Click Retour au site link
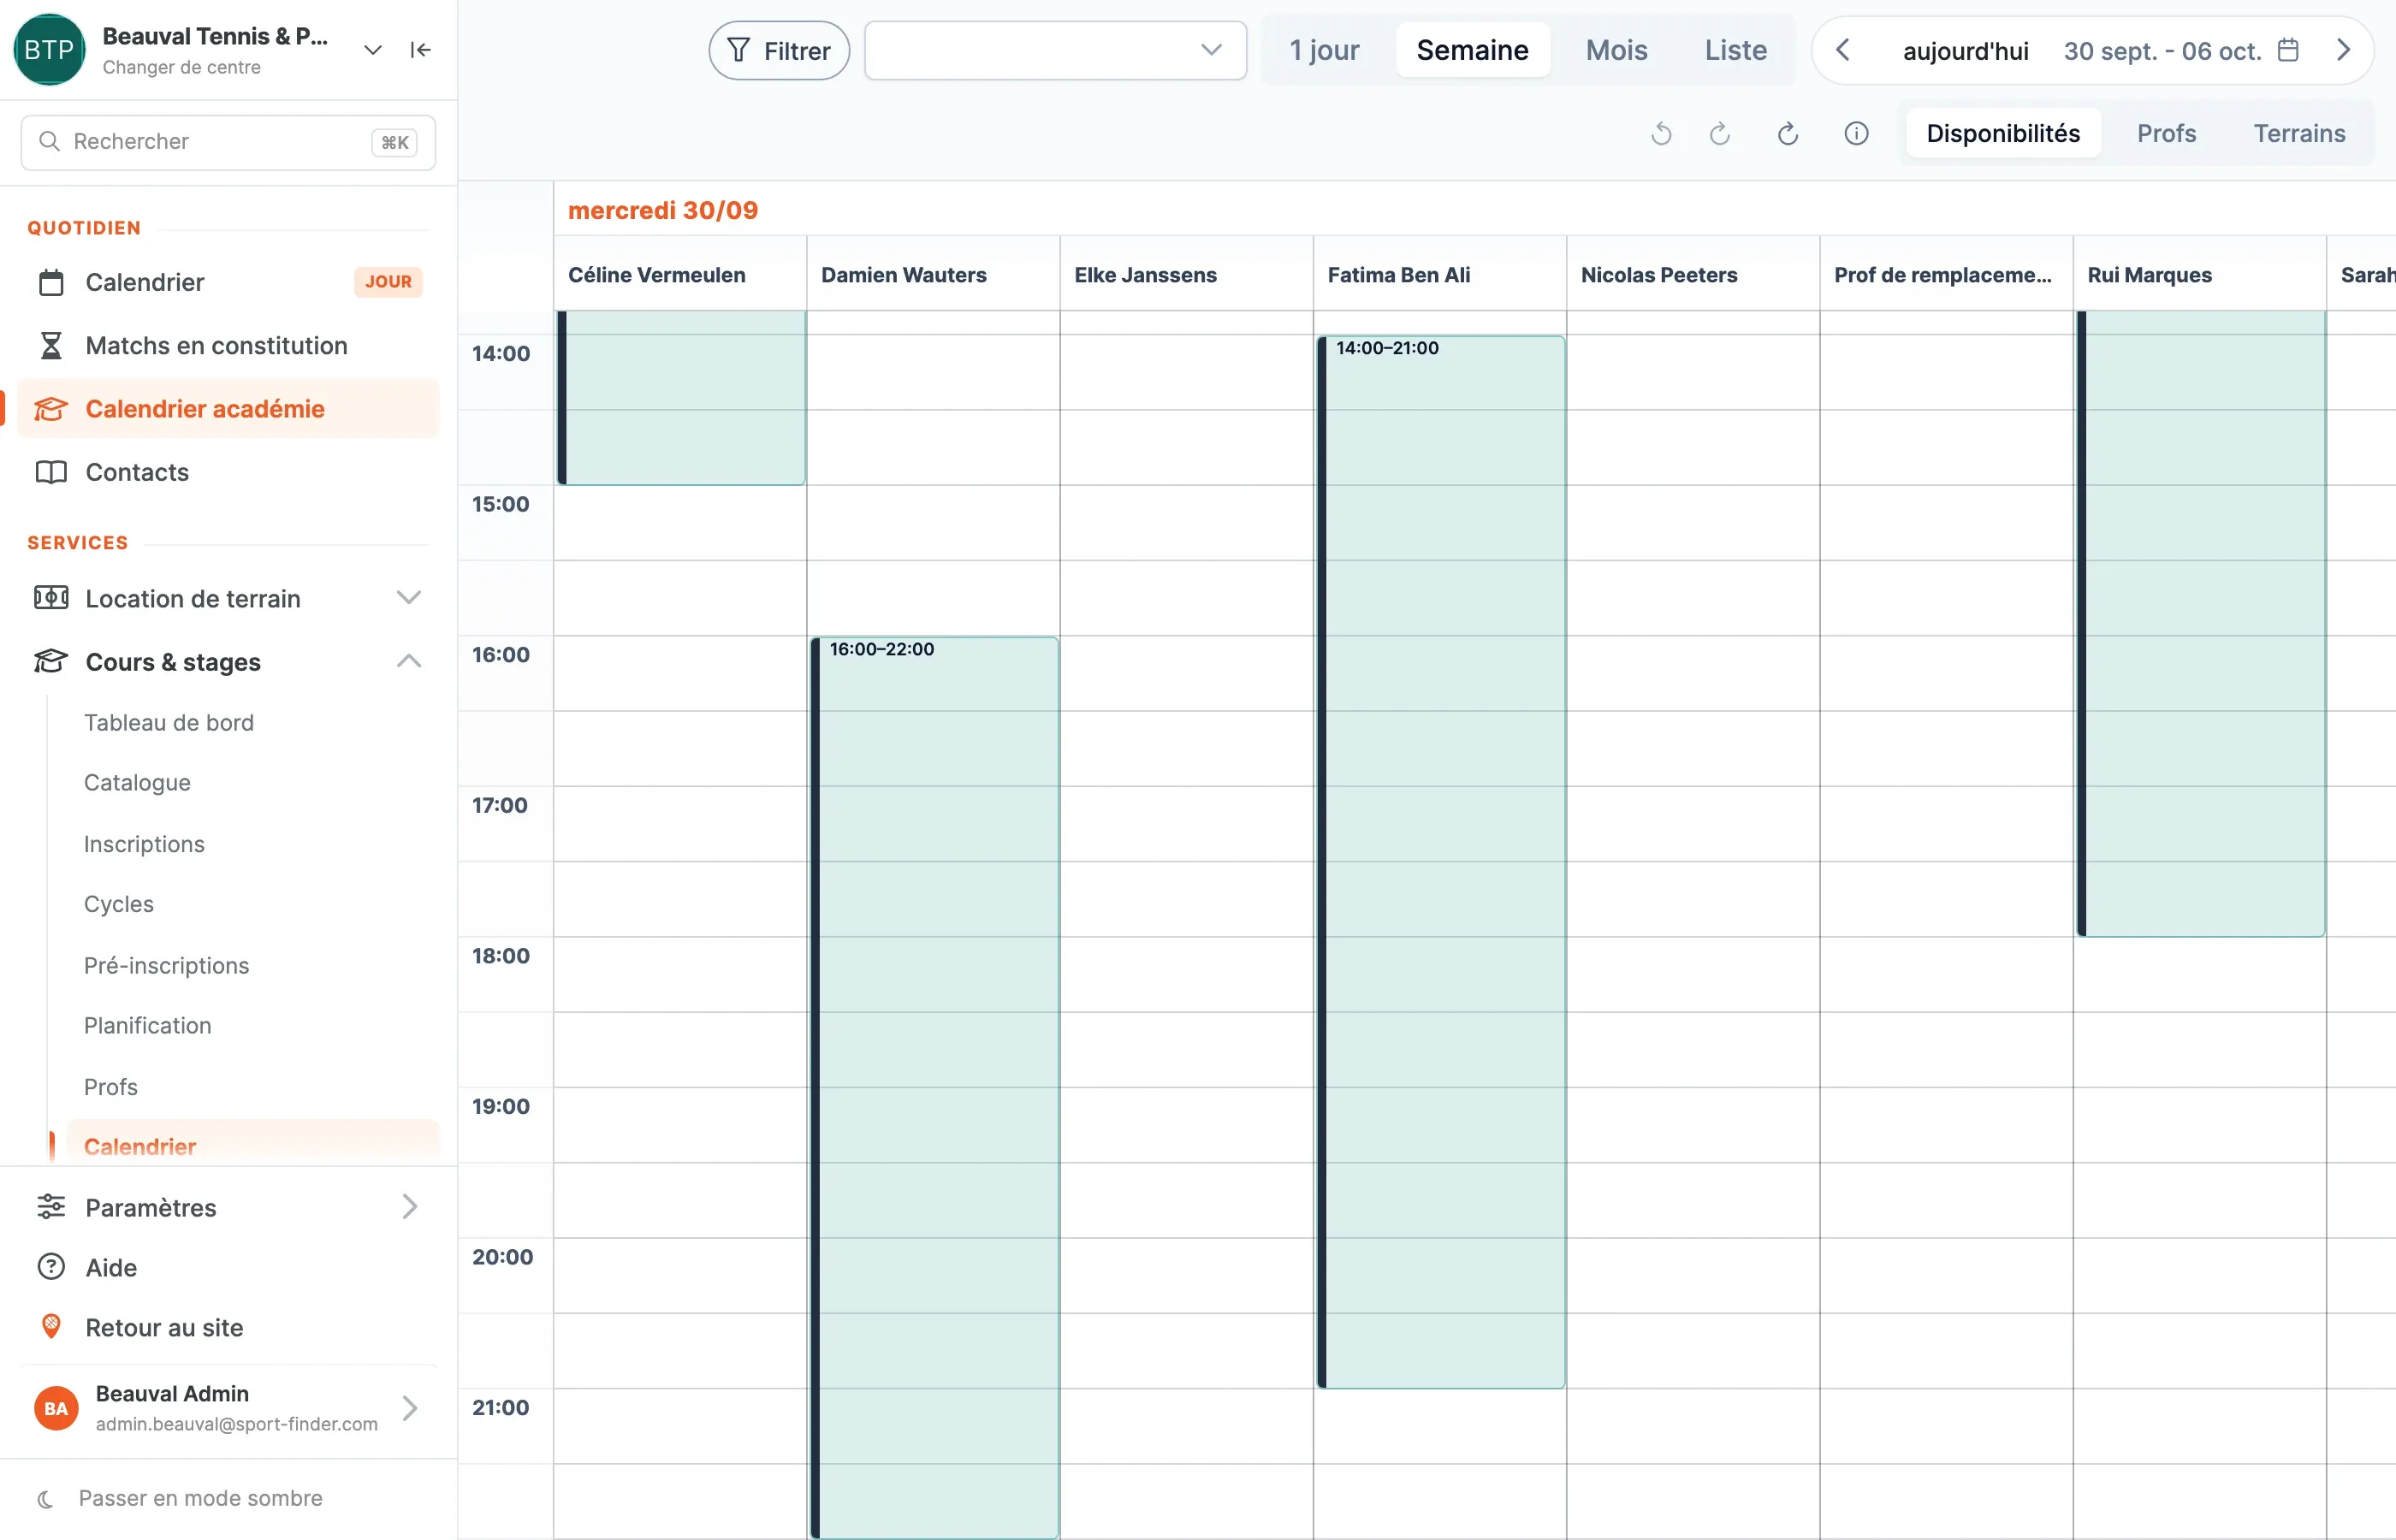2396x1540 pixels. 164,1328
